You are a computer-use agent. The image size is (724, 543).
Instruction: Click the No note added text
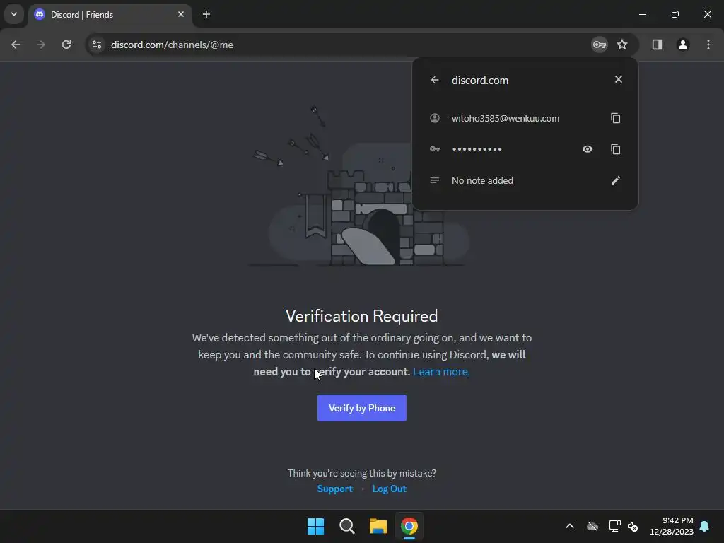(482, 180)
